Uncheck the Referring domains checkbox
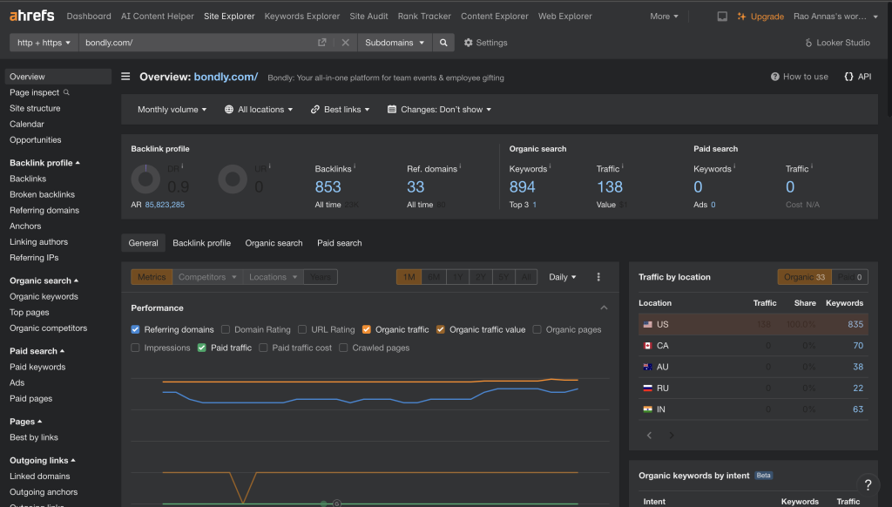 [x=136, y=329]
